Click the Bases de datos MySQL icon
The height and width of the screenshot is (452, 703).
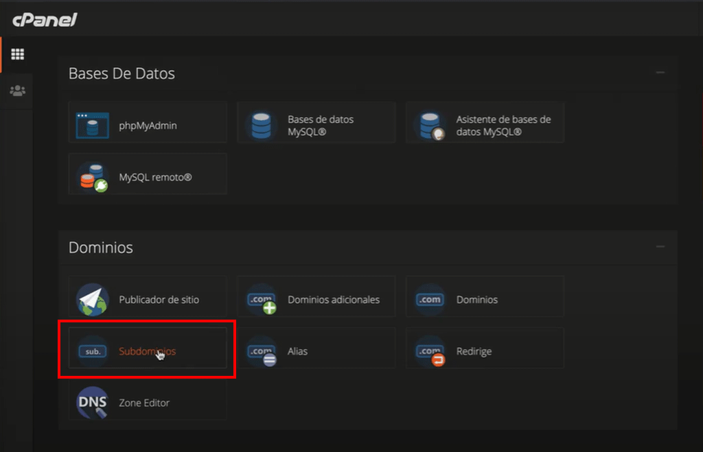pos(262,126)
